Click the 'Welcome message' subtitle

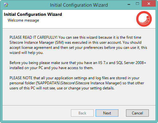tap(23, 20)
